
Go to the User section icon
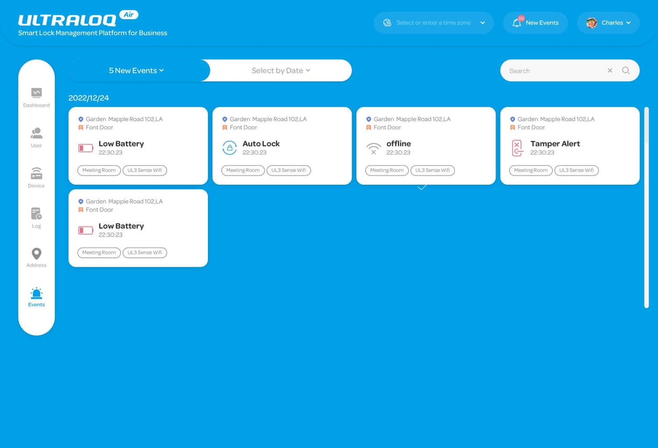point(36,133)
